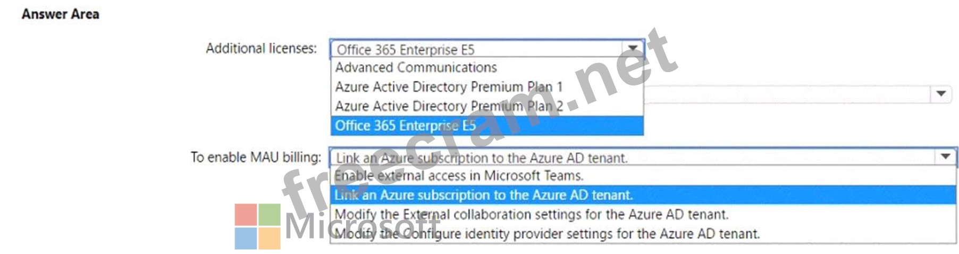Pick Modify the External collaboration settings option
Viewport: 959px width, 254px height.
point(531,215)
